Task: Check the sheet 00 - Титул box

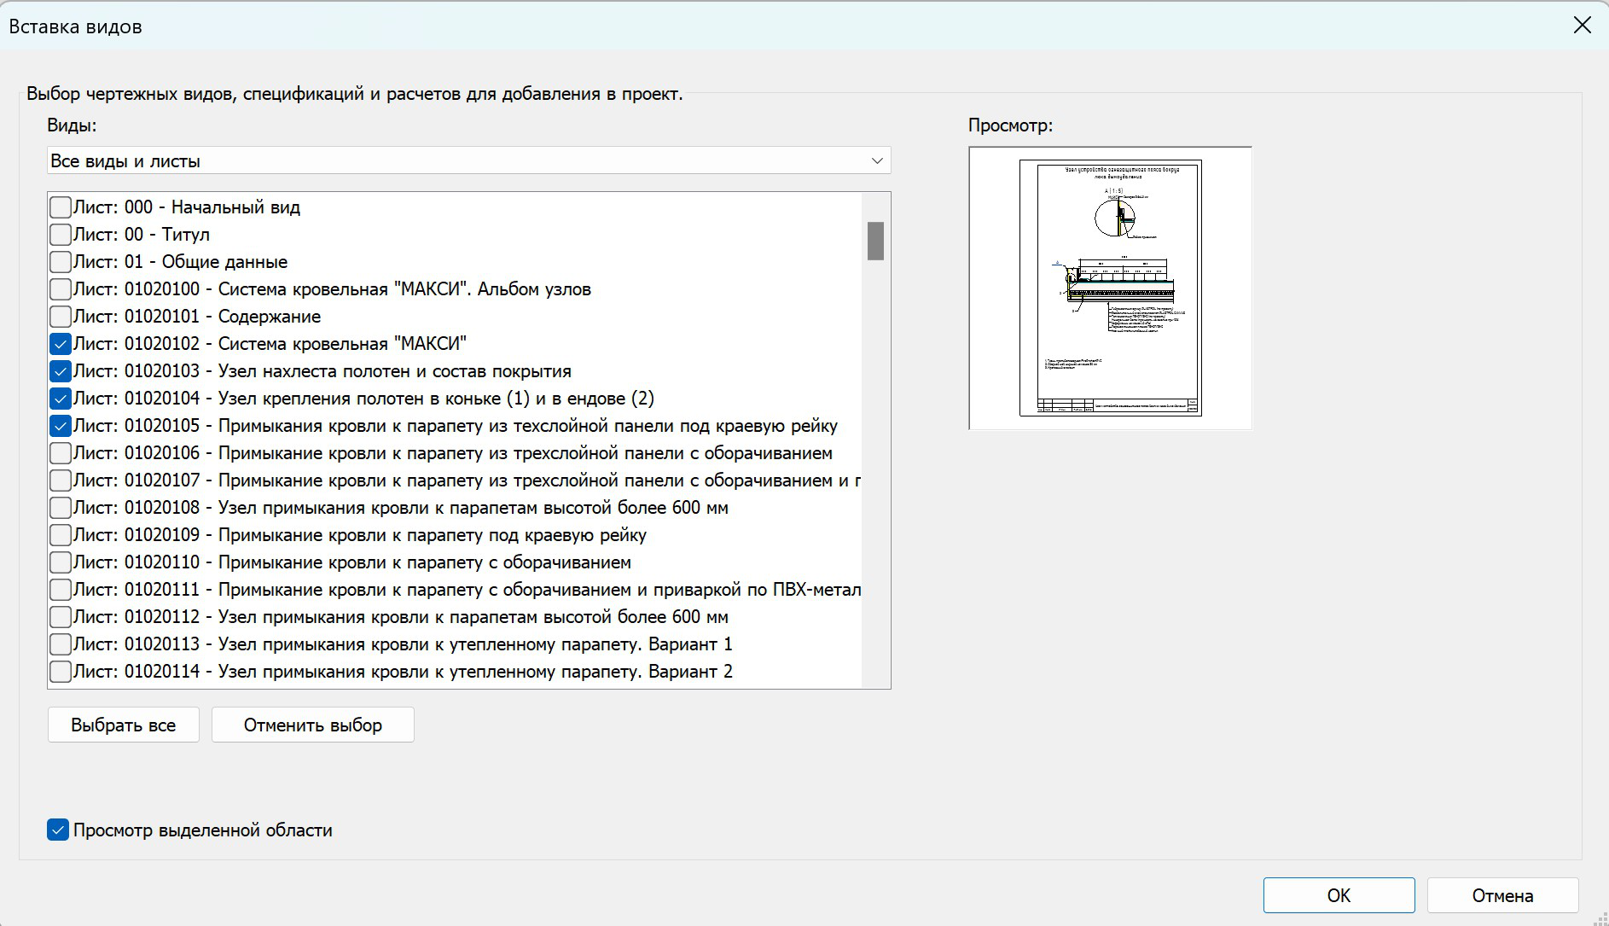Action: tap(61, 235)
